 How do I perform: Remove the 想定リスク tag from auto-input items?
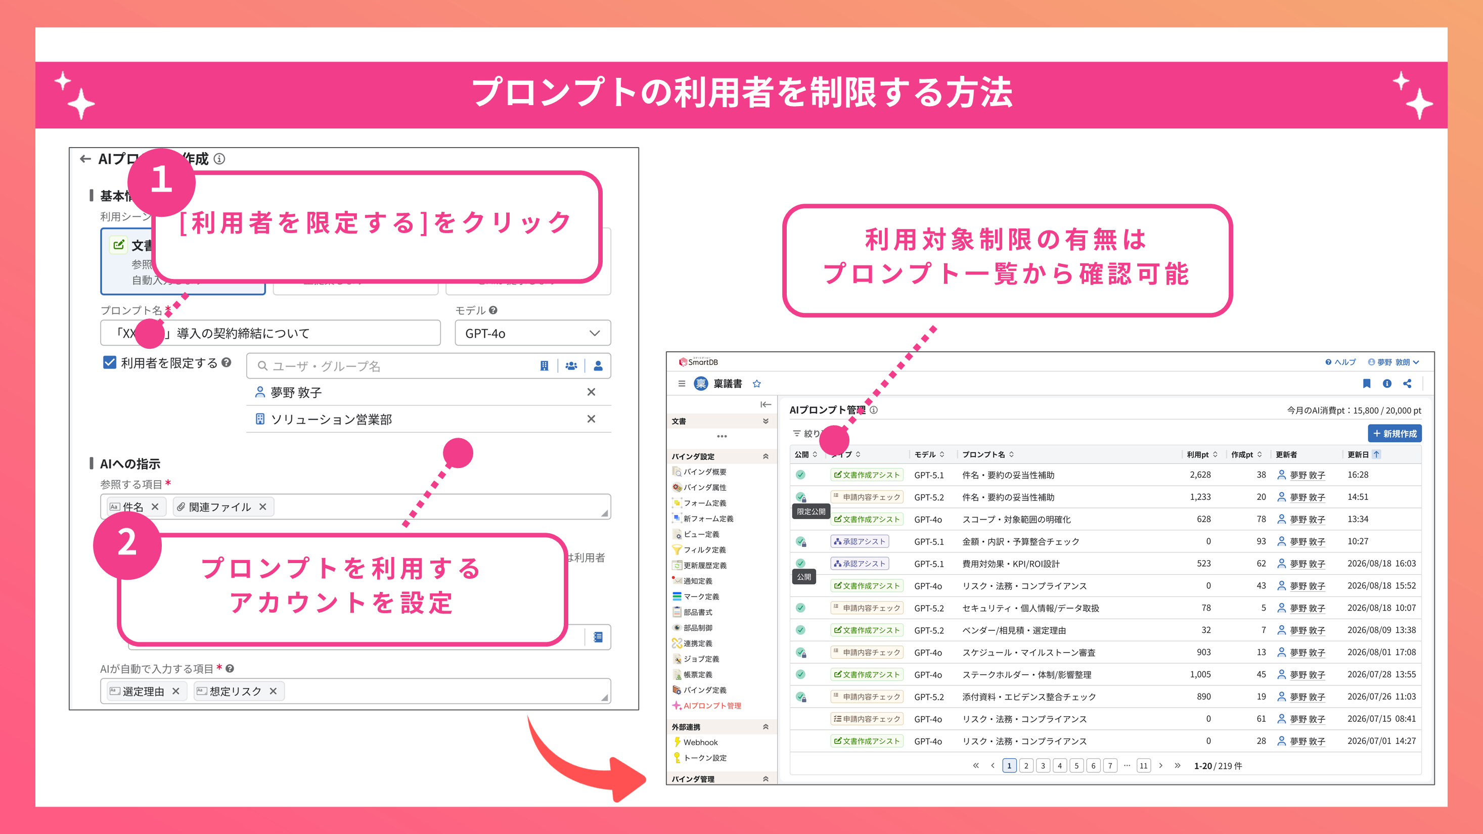coord(273,690)
